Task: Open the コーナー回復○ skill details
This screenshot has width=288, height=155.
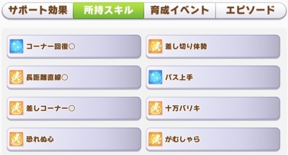Action: click(74, 46)
